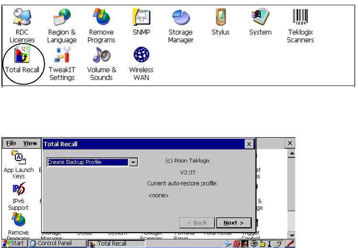This screenshot has height=248, width=358.
Task: Close the Control Panel window
Action: click(x=290, y=143)
